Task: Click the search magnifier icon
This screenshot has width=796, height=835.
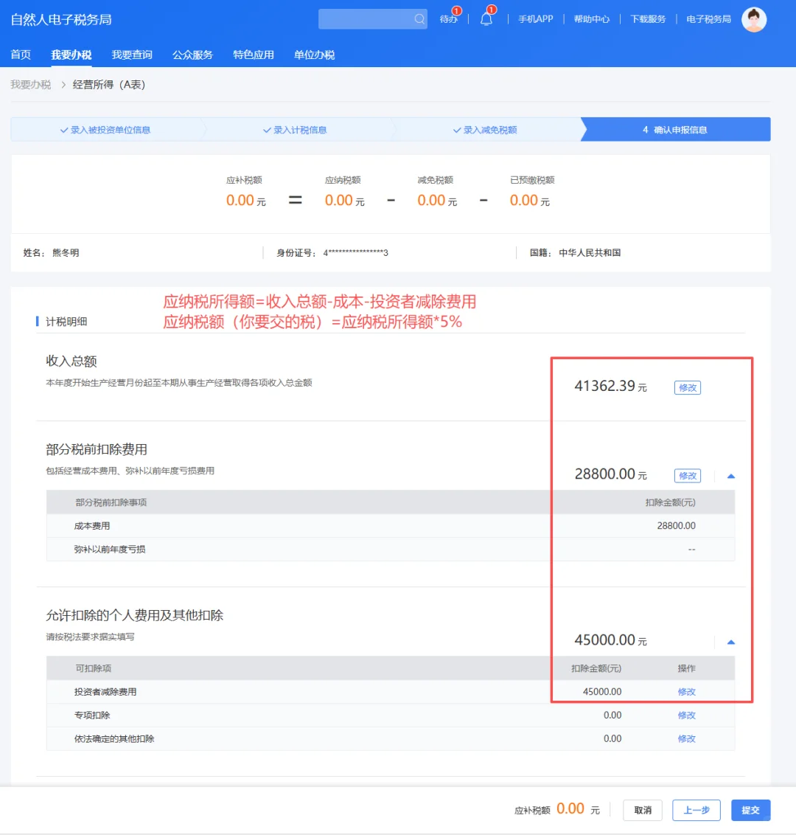Action: 419,19
